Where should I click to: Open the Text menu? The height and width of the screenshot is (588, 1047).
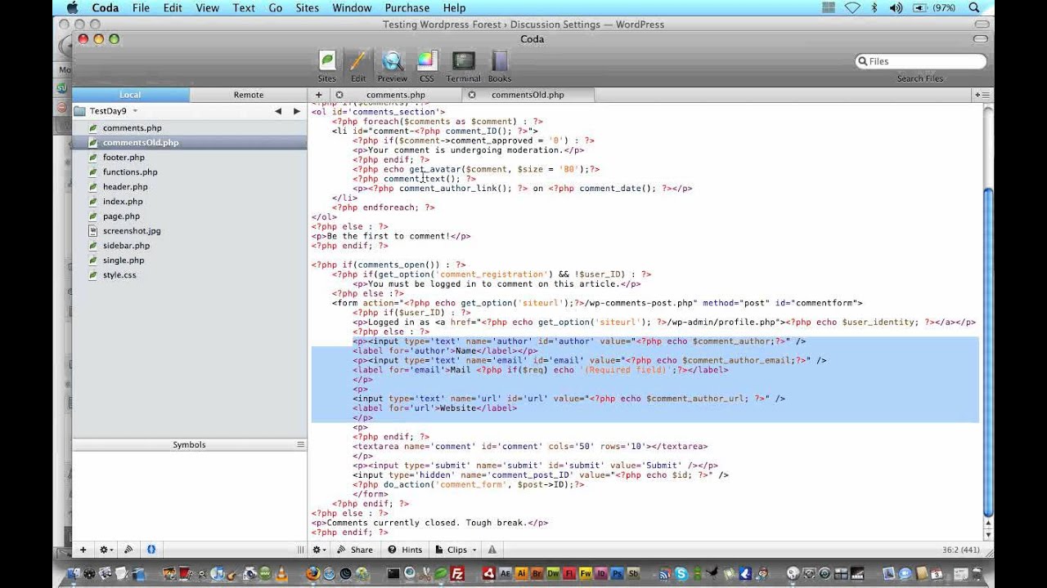point(244,8)
